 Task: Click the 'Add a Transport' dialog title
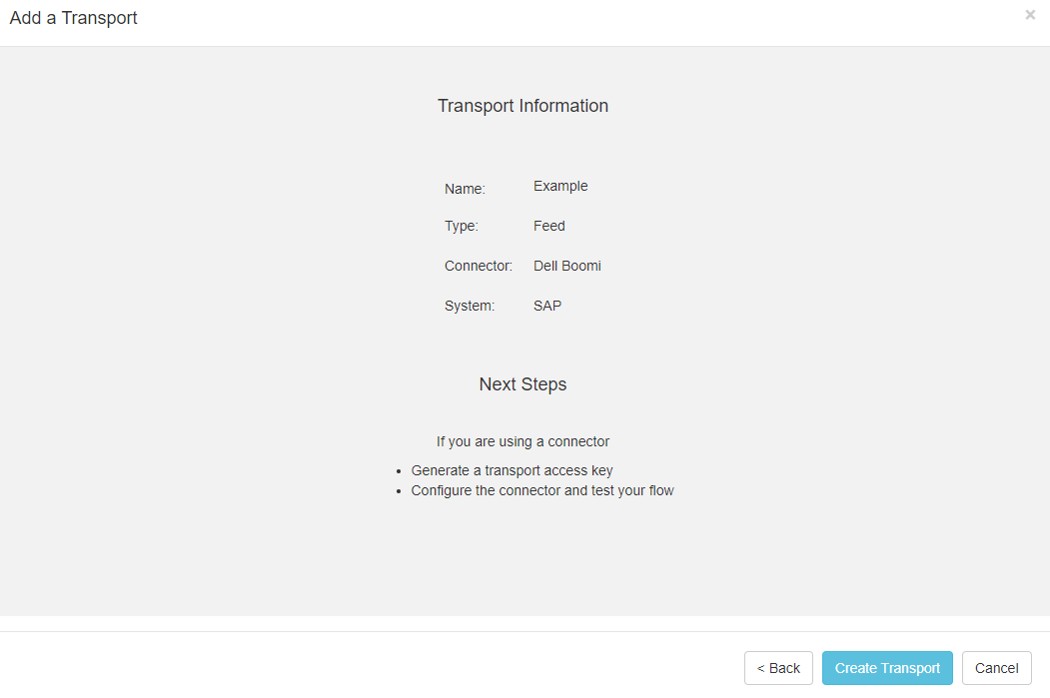click(74, 18)
